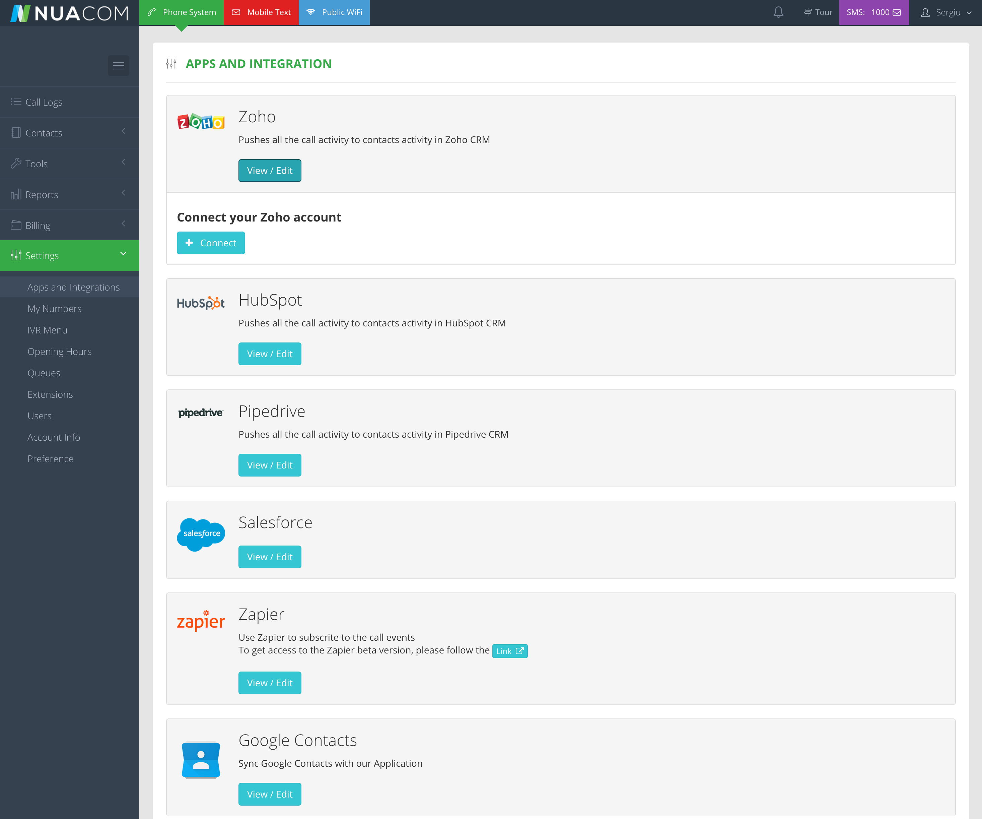Open the SMS 1000 credit box
The width and height of the screenshot is (982, 819).
click(x=873, y=13)
